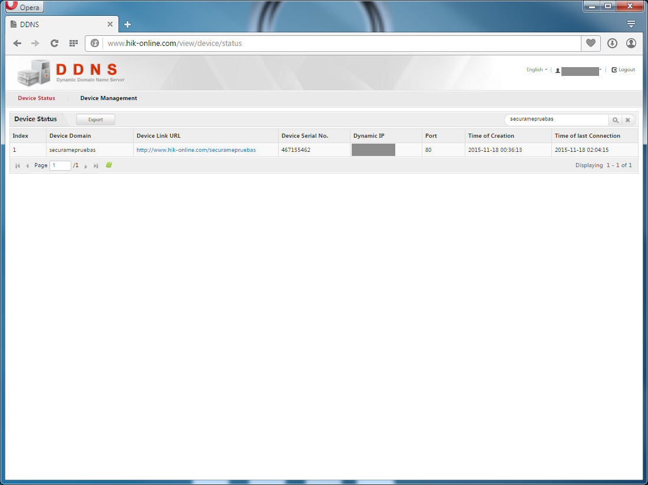This screenshot has height=485, width=648.
Task: Click the device search input field
Action: click(556, 119)
